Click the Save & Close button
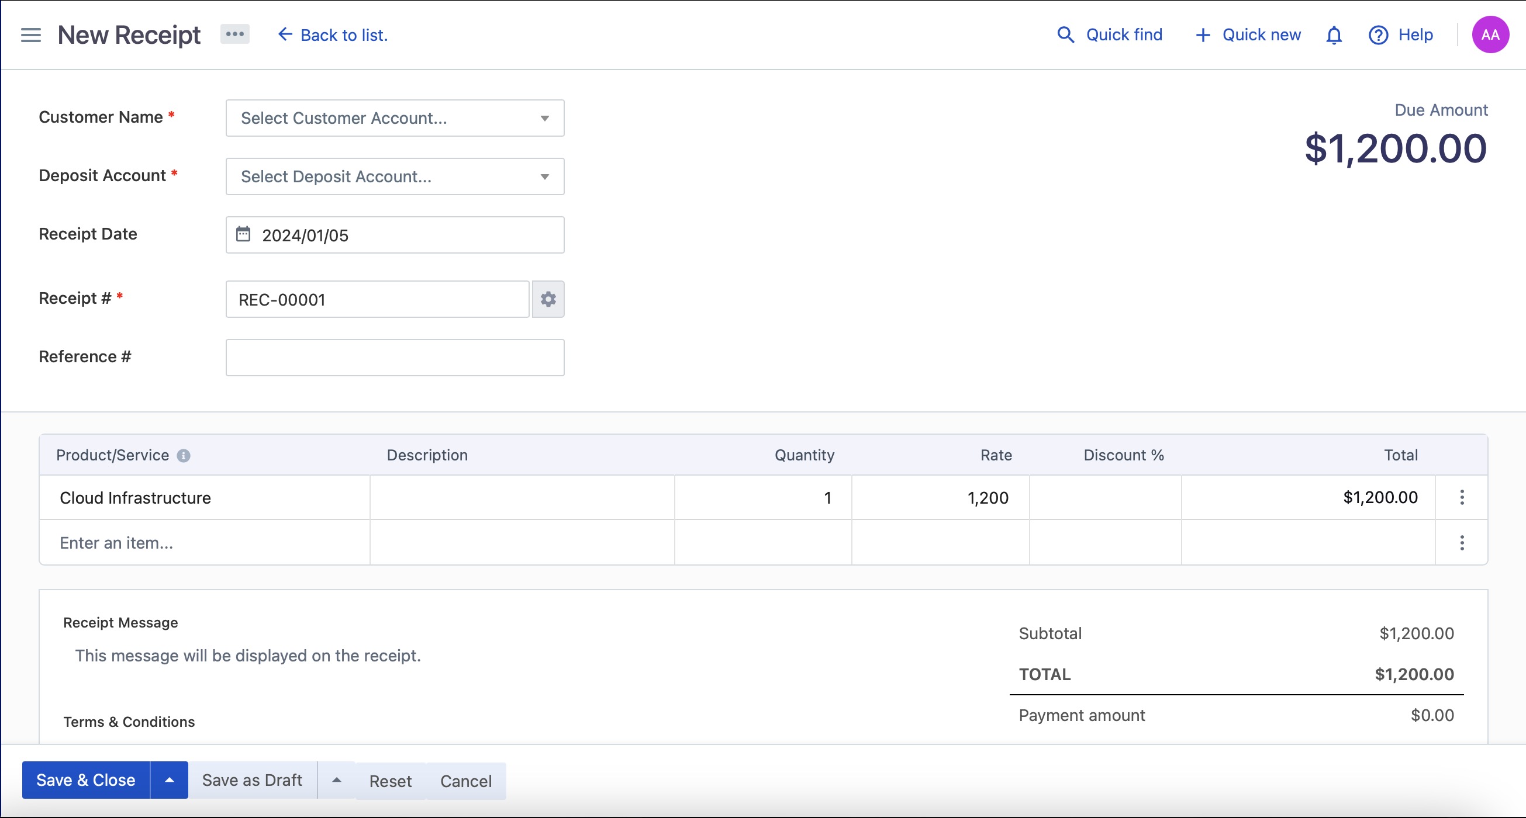This screenshot has height=818, width=1526. tap(85, 780)
